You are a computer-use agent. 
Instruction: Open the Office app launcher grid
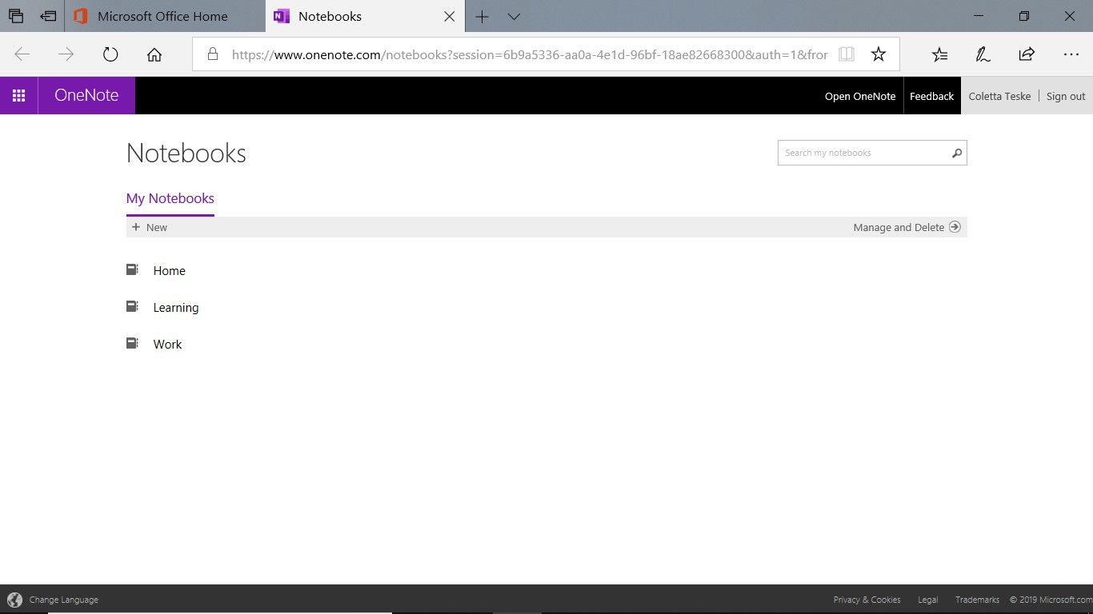point(18,95)
